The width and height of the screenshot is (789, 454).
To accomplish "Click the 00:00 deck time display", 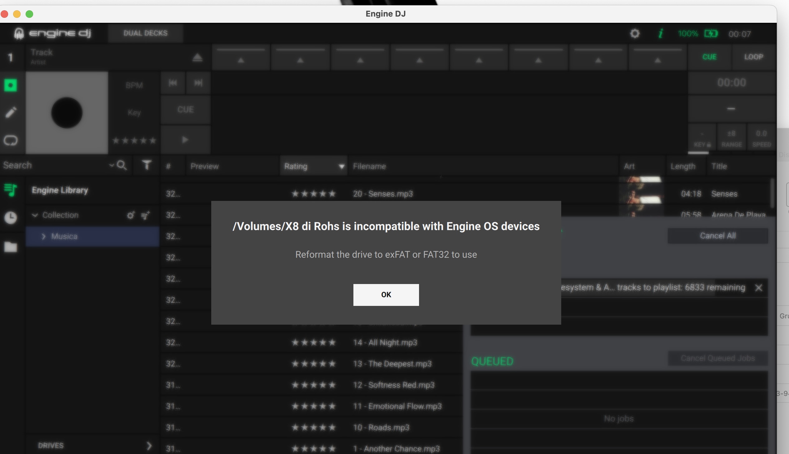I will pos(732,83).
